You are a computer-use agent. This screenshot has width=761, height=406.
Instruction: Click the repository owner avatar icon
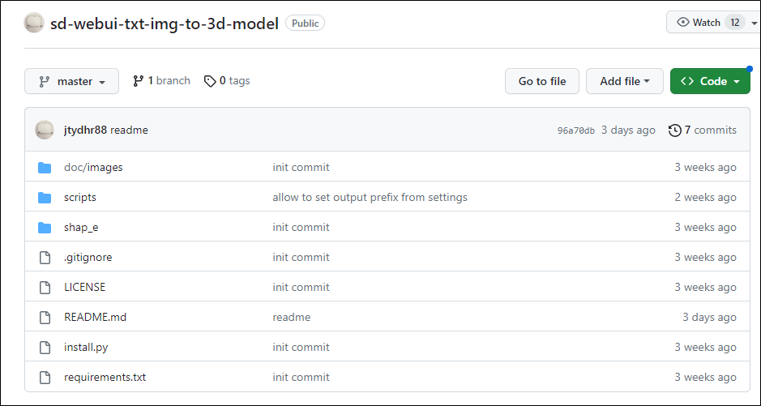34,23
